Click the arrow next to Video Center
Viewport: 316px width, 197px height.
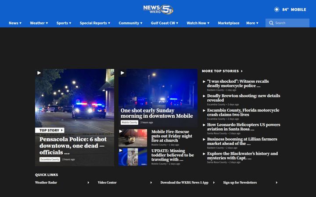pyautogui.click(x=151, y=183)
